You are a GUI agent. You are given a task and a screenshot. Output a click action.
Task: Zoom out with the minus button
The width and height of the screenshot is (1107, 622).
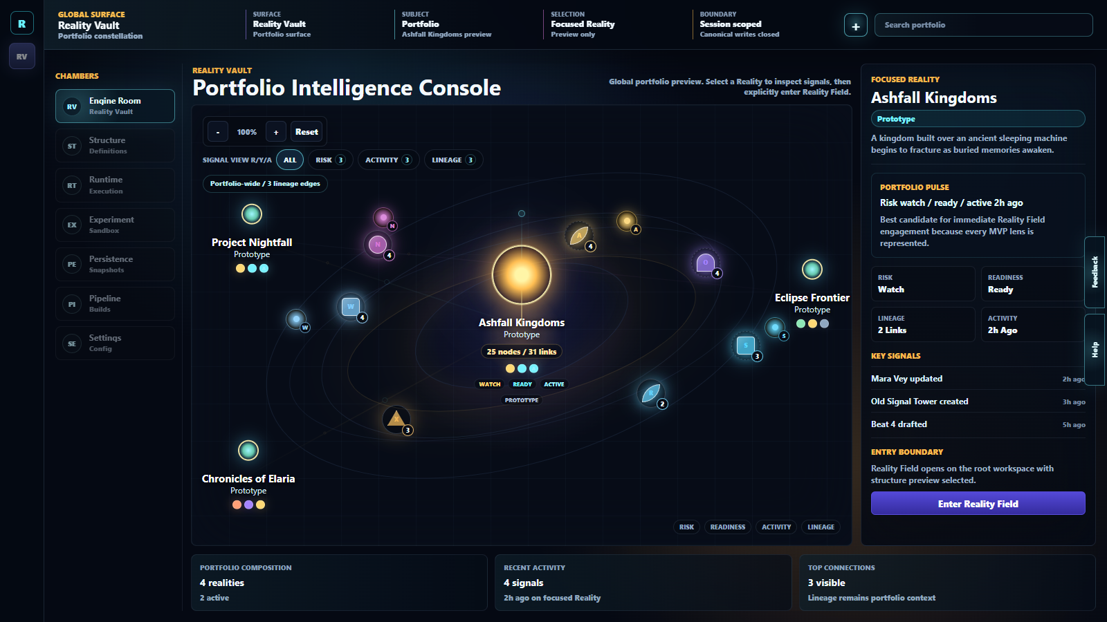[218, 132]
